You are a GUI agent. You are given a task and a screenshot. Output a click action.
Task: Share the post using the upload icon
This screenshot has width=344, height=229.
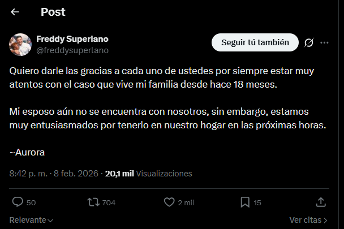click(320, 202)
